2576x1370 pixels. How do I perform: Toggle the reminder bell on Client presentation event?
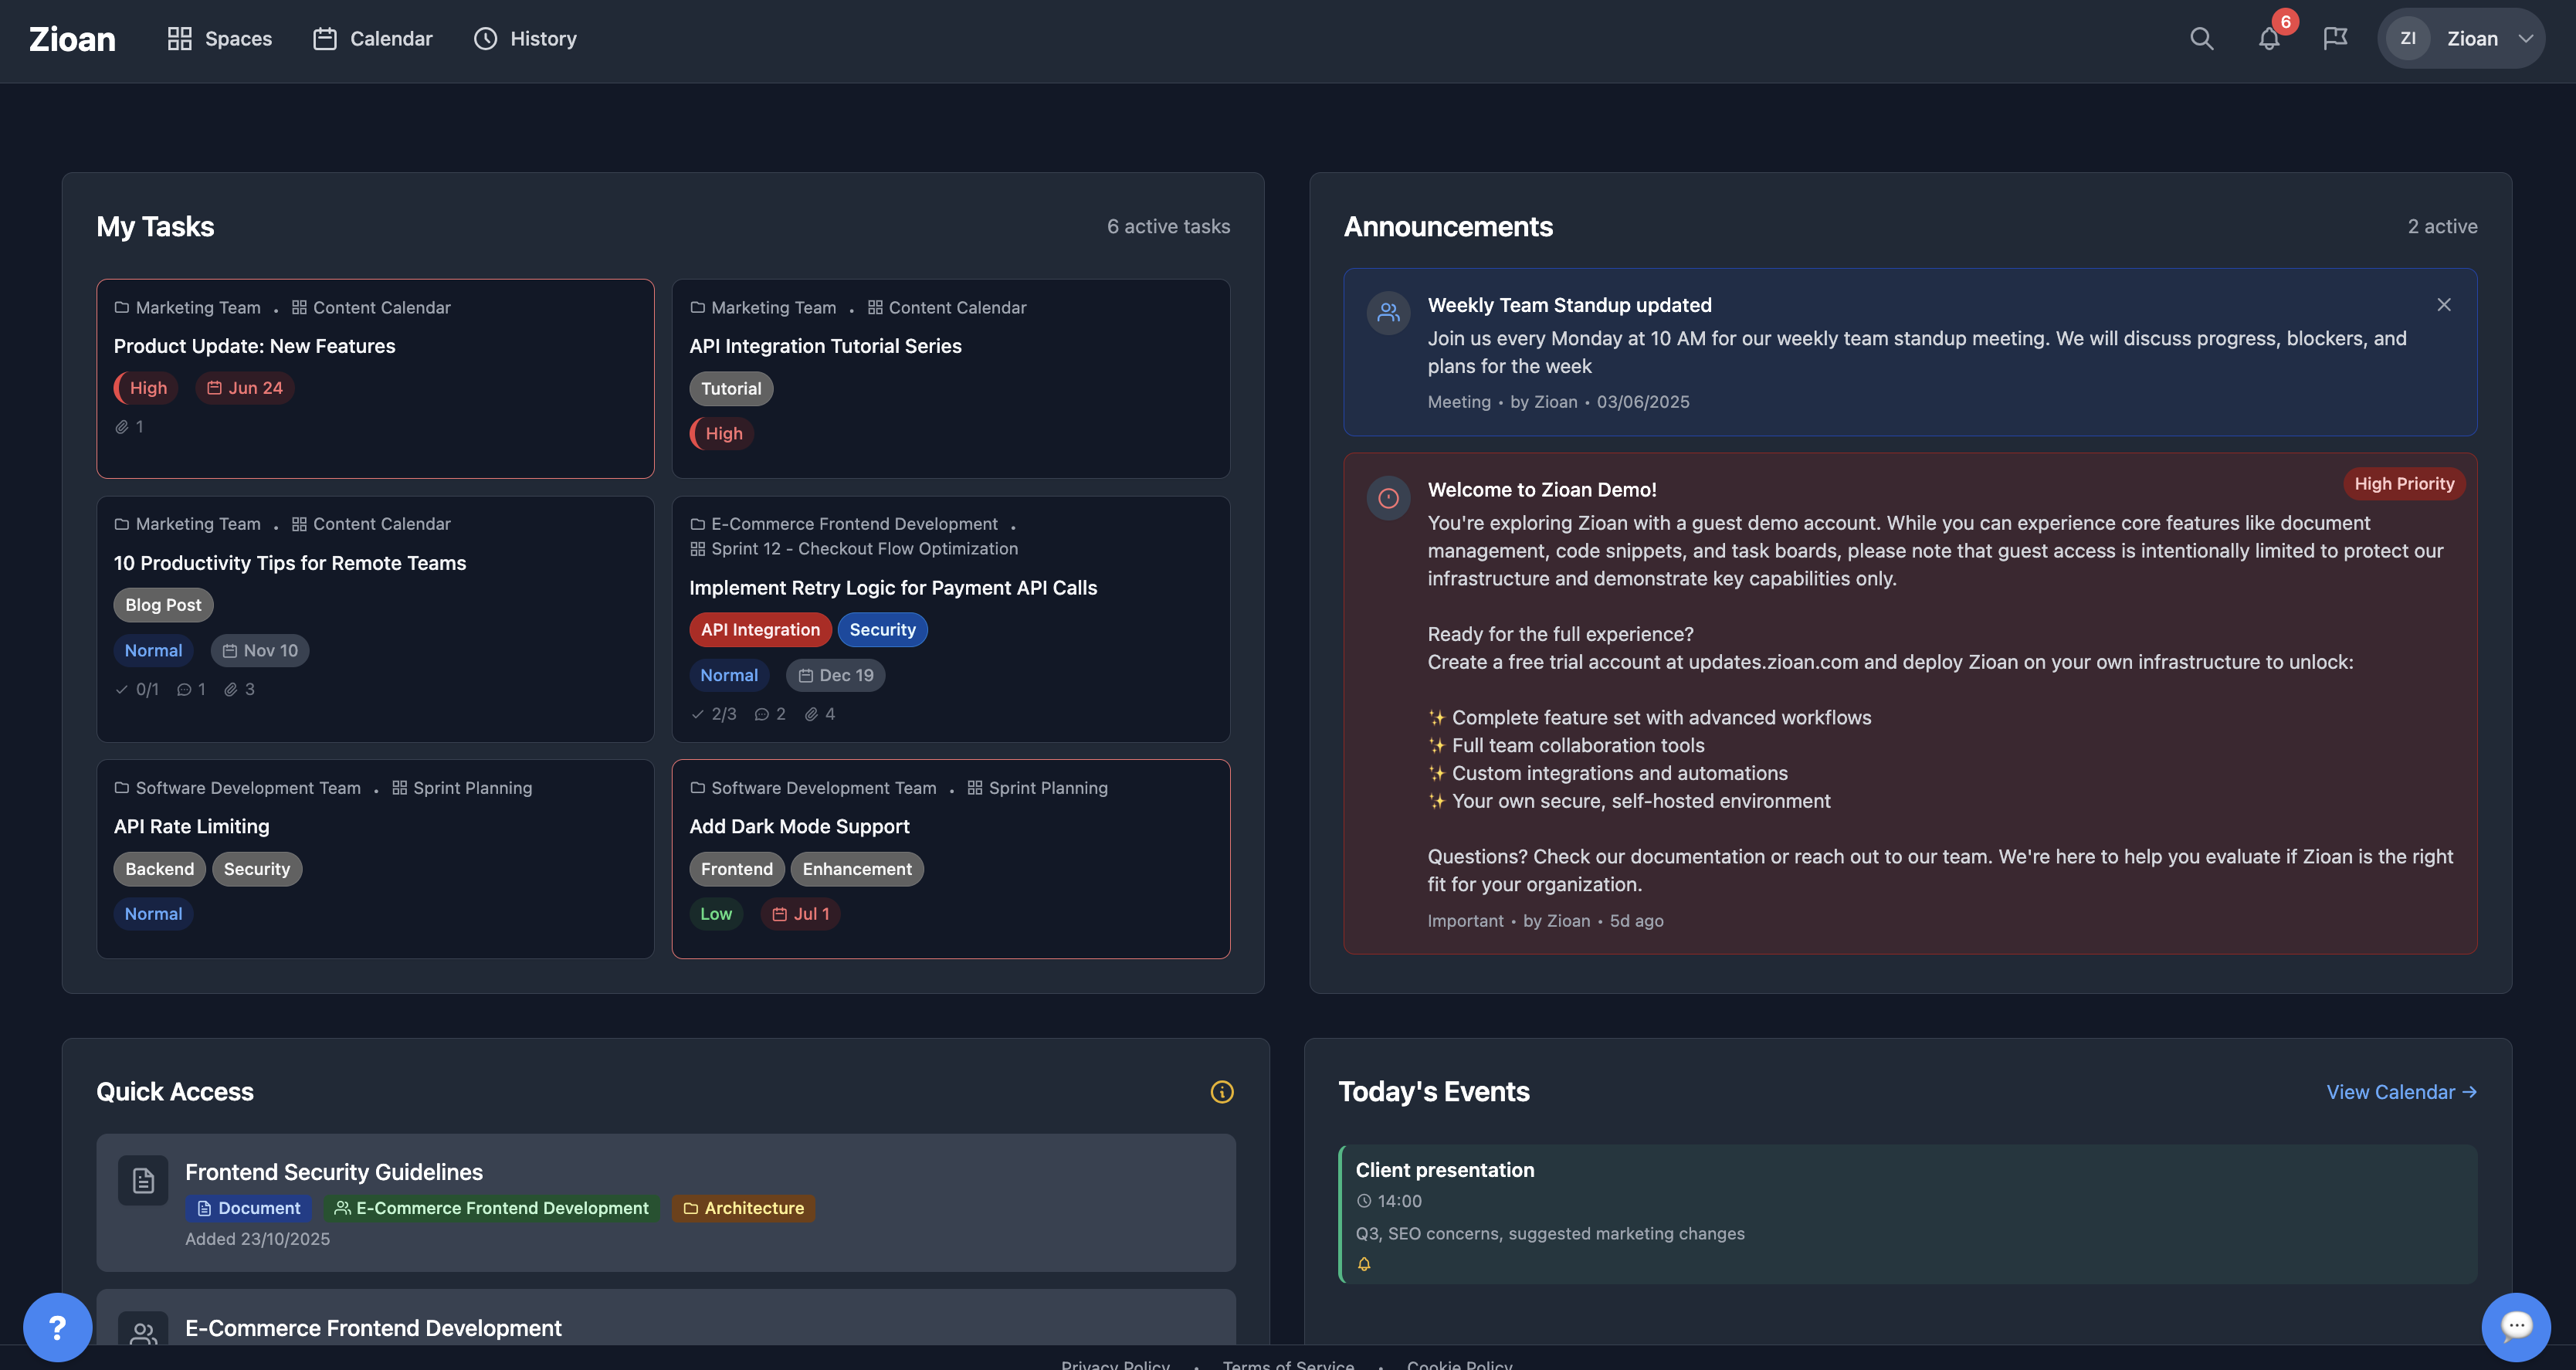point(1364,1263)
